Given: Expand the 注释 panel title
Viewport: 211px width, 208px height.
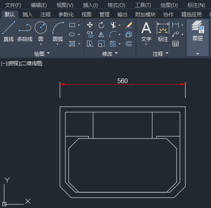Looking at the screenshot, I should click(x=161, y=54).
